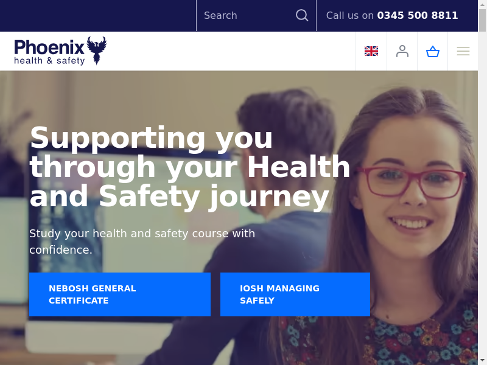Call the 0345 500 8811 number
Viewport: 487px width, 365px height.
click(x=418, y=16)
